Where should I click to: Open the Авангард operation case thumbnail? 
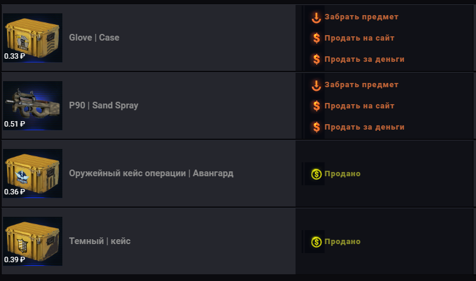pos(33,173)
